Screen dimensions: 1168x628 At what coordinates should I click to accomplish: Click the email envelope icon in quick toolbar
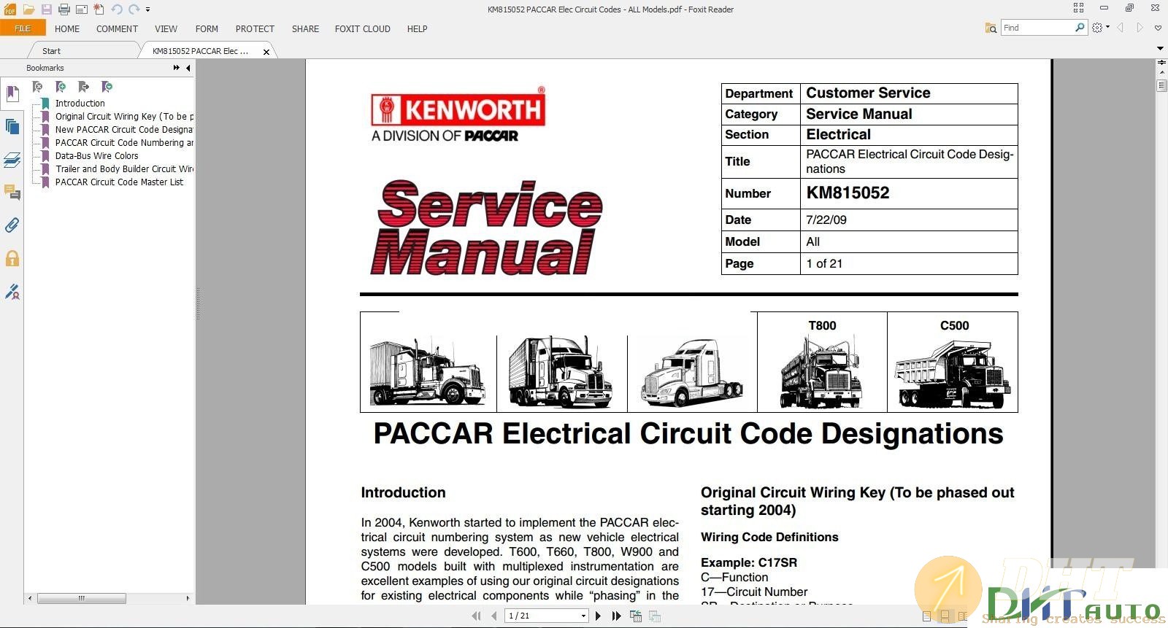tap(82, 9)
